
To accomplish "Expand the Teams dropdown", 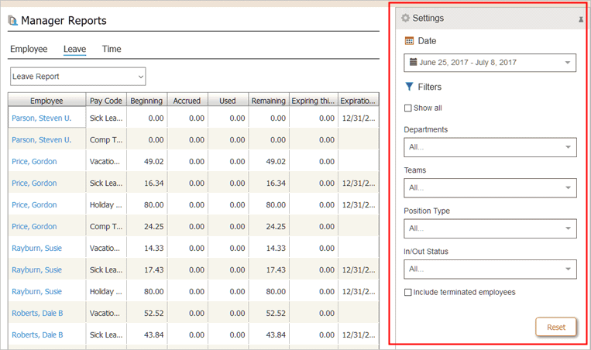I will click(490, 187).
